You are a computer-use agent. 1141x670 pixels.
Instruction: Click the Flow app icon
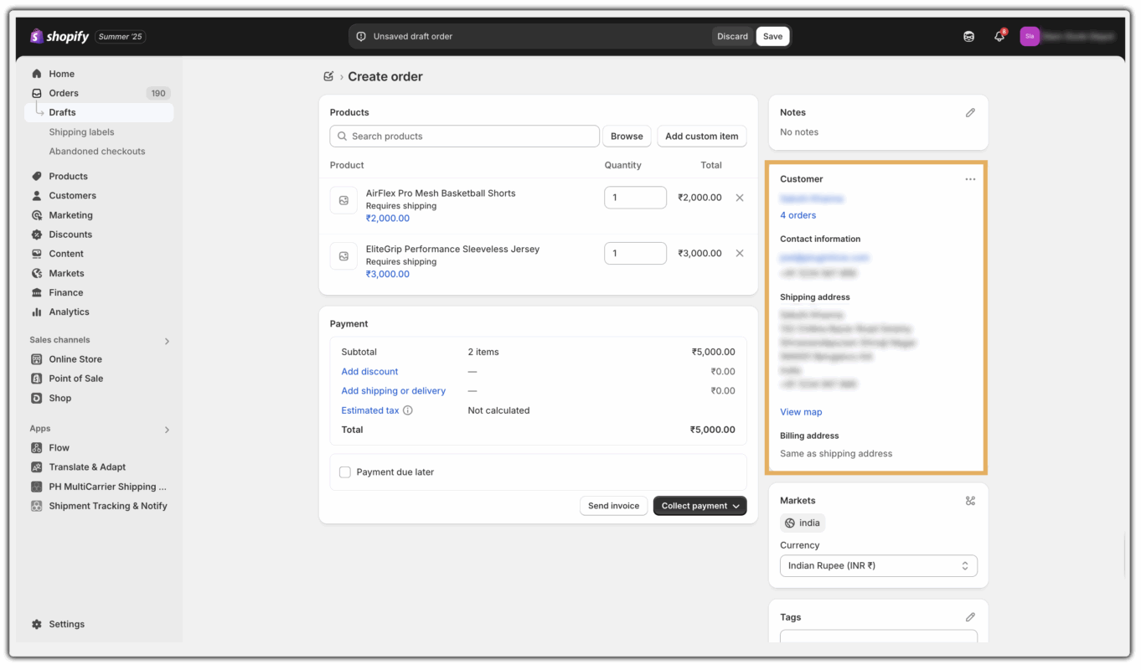(36, 448)
